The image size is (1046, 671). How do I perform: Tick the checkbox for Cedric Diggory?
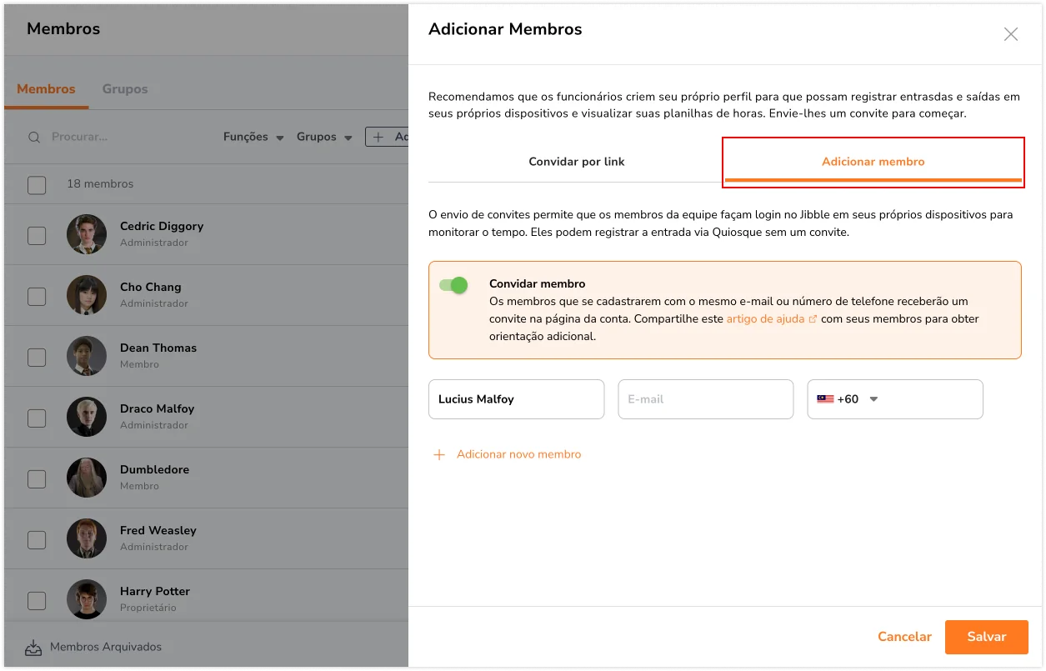(37, 235)
